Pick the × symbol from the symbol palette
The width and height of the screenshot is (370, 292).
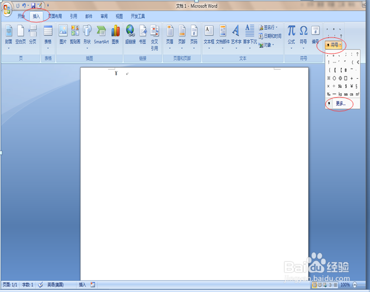pyautogui.click(x=328, y=86)
